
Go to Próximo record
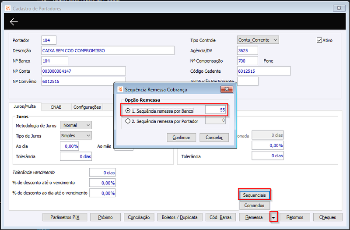point(105,217)
